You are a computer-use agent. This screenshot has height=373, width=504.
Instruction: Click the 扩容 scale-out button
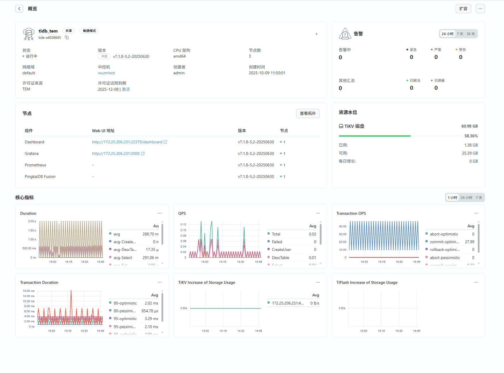[463, 9]
